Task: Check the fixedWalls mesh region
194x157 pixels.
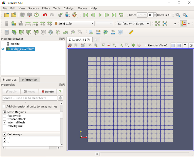Action: click(5, 116)
